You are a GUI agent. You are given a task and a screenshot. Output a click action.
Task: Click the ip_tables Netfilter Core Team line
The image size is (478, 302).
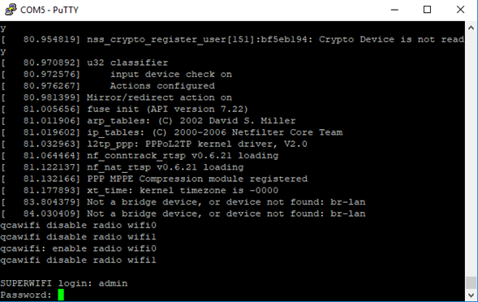point(171,132)
